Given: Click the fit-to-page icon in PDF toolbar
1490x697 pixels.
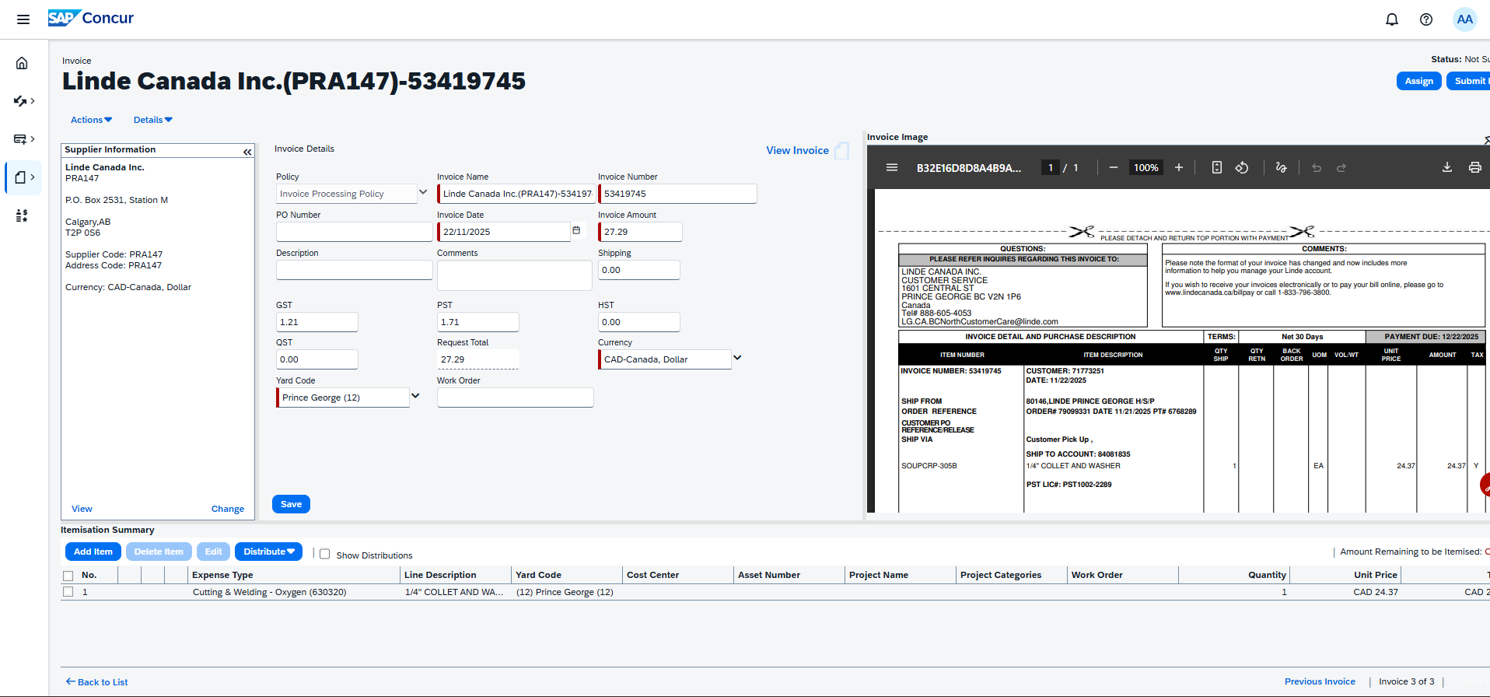Looking at the screenshot, I should tap(1217, 167).
